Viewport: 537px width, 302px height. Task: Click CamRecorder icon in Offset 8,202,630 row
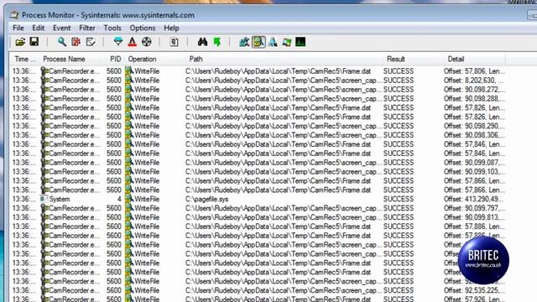[x=44, y=81]
